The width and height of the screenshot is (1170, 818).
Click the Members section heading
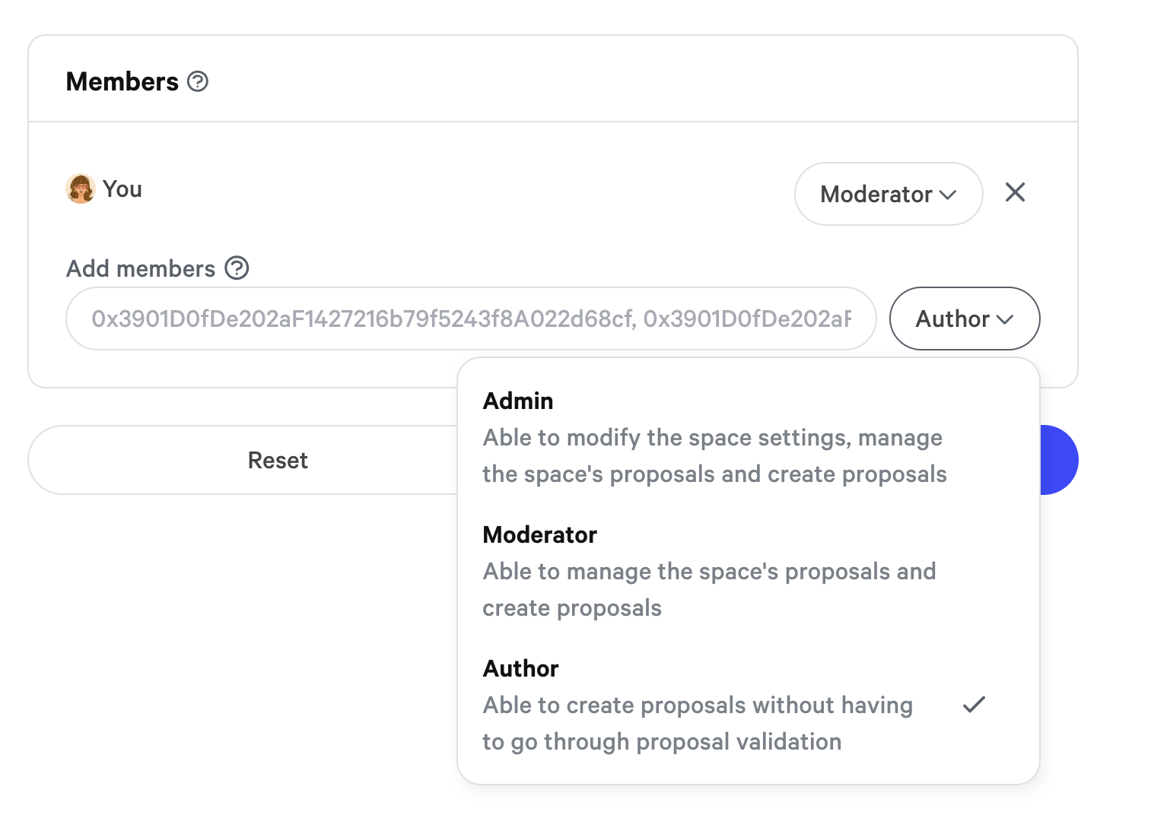(x=122, y=81)
